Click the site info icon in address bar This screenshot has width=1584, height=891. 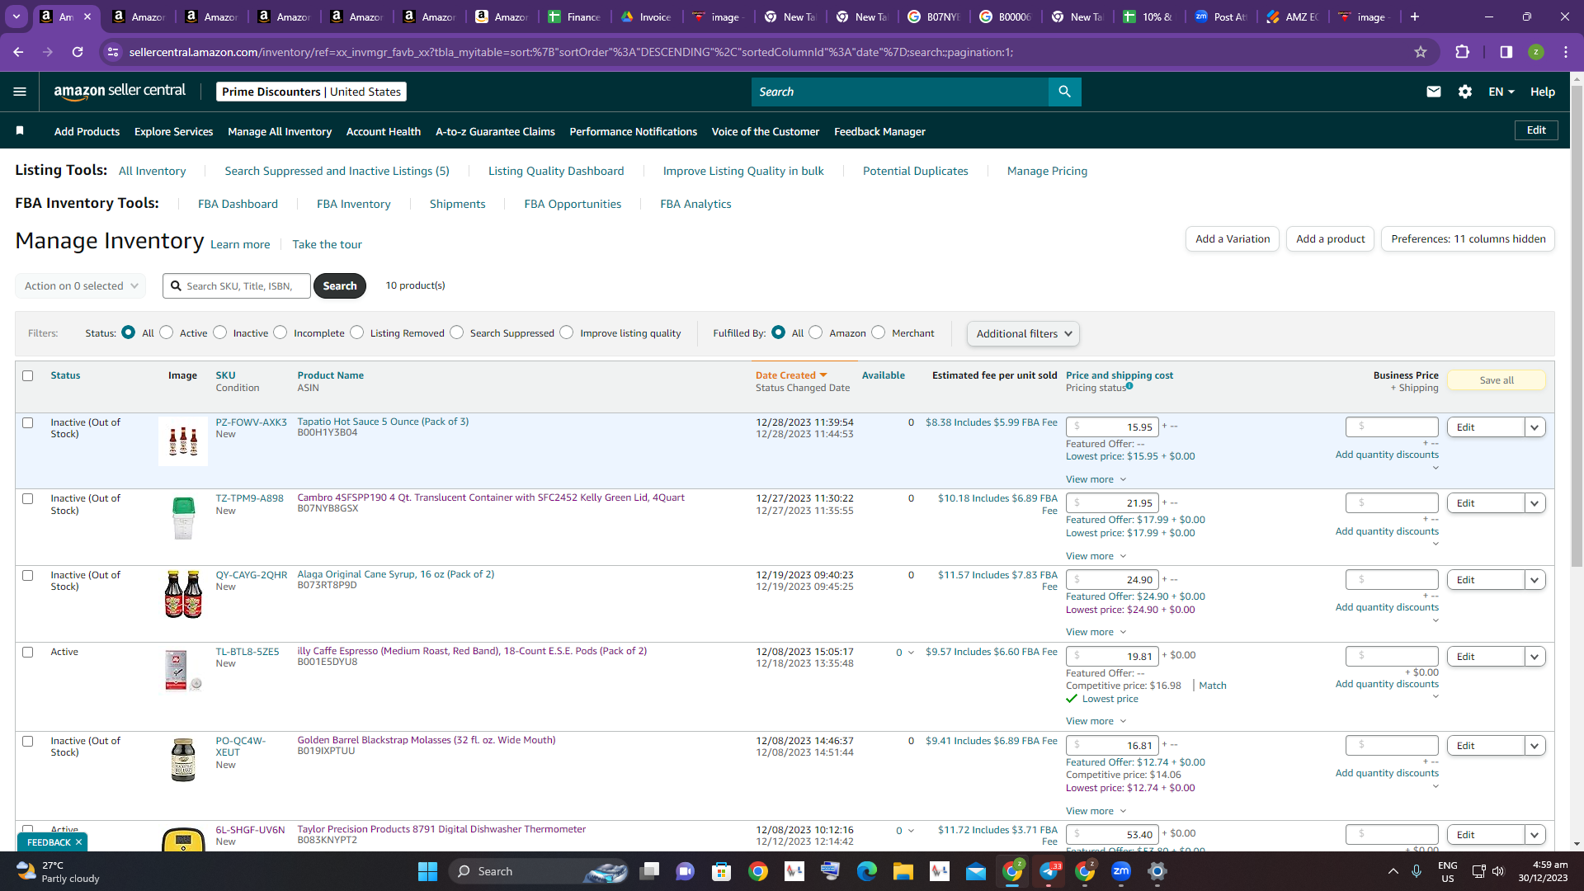[113, 52]
